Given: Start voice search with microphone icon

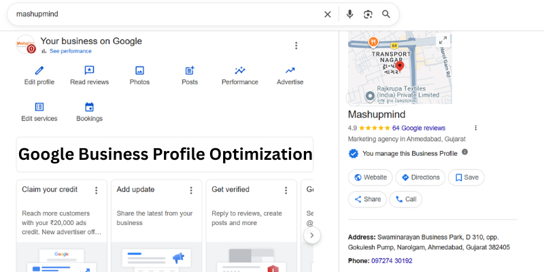Looking at the screenshot, I should coord(350,14).
